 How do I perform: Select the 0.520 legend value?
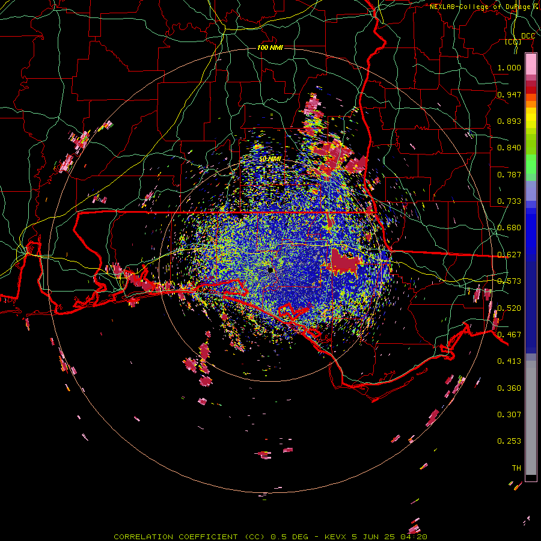click(509, 308)
